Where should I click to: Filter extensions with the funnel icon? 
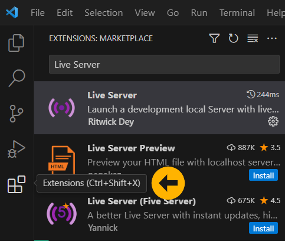coord(214,38)
